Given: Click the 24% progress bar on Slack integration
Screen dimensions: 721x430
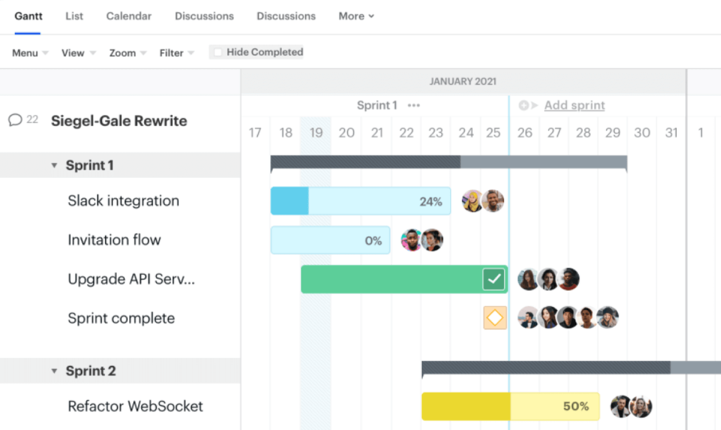Looking at the screenshot, I should coord(360,201).
